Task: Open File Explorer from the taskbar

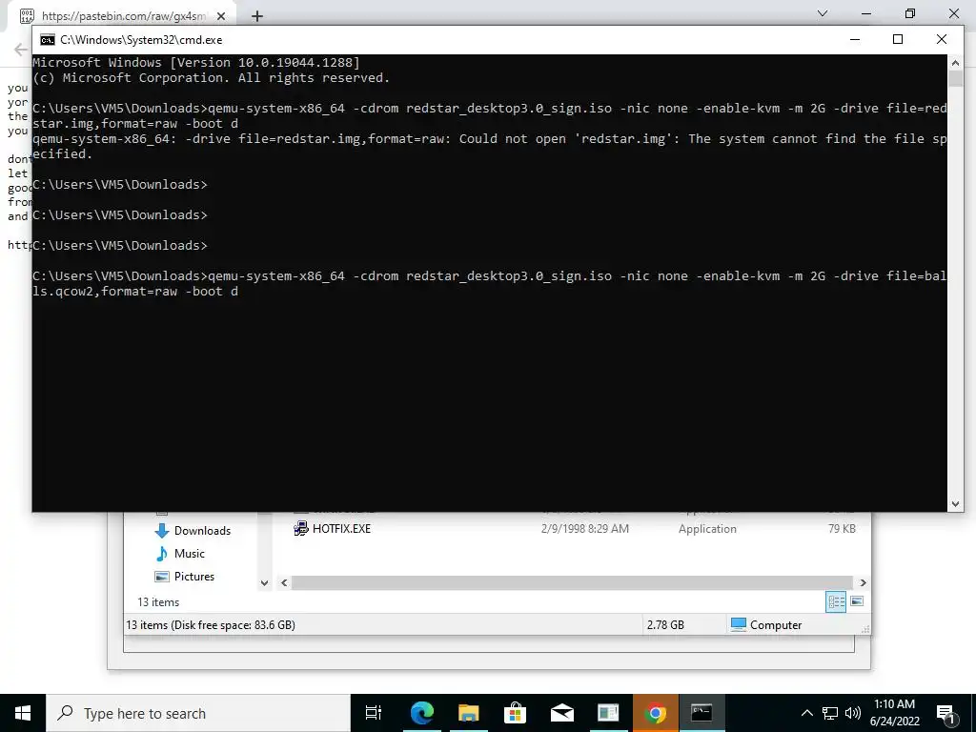Action: point(468,713)
